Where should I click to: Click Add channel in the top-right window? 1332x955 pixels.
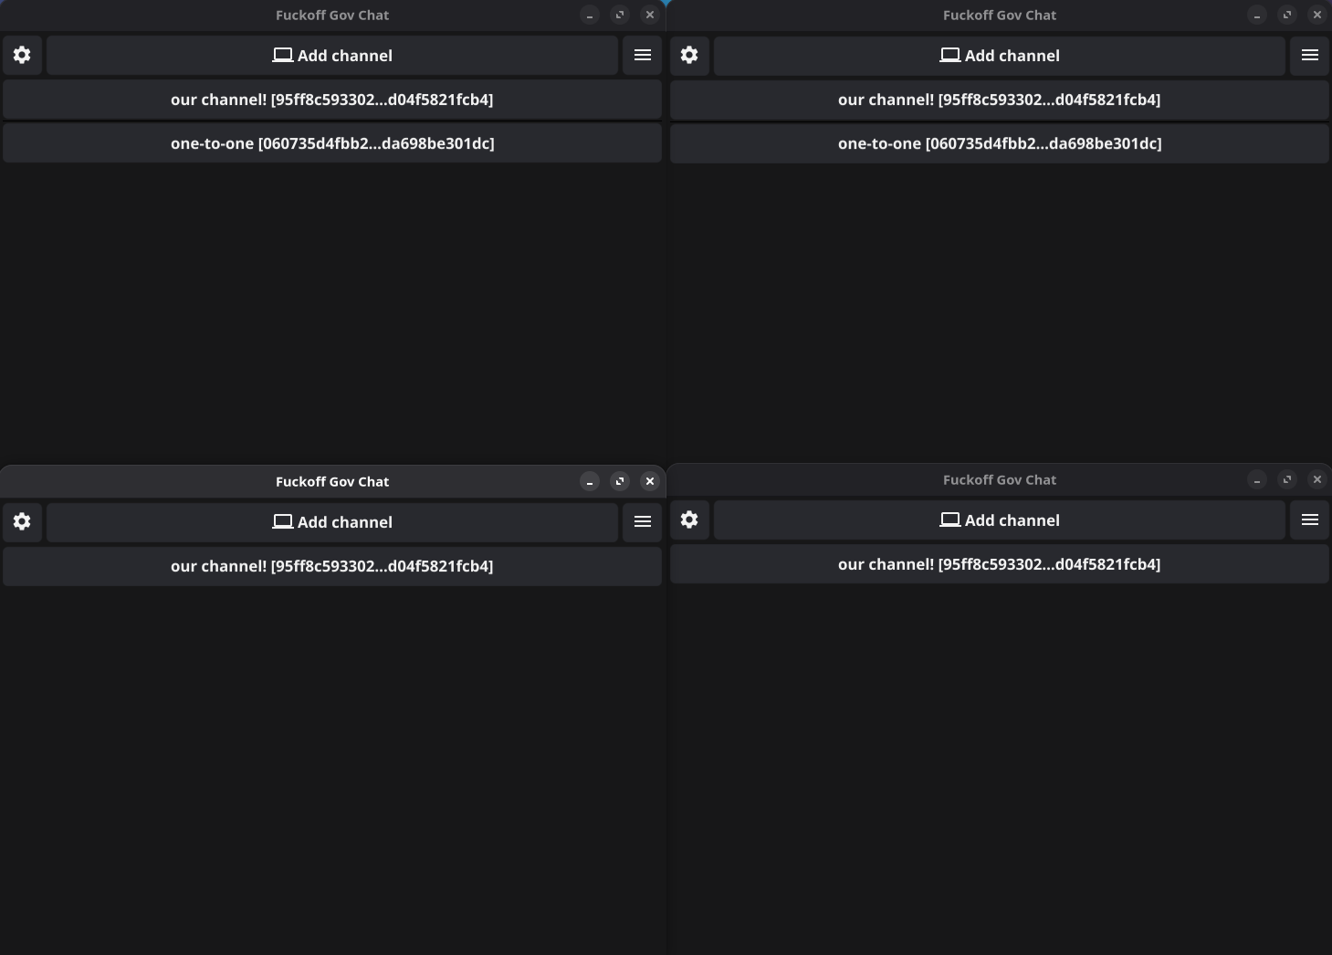(1000, 56)
